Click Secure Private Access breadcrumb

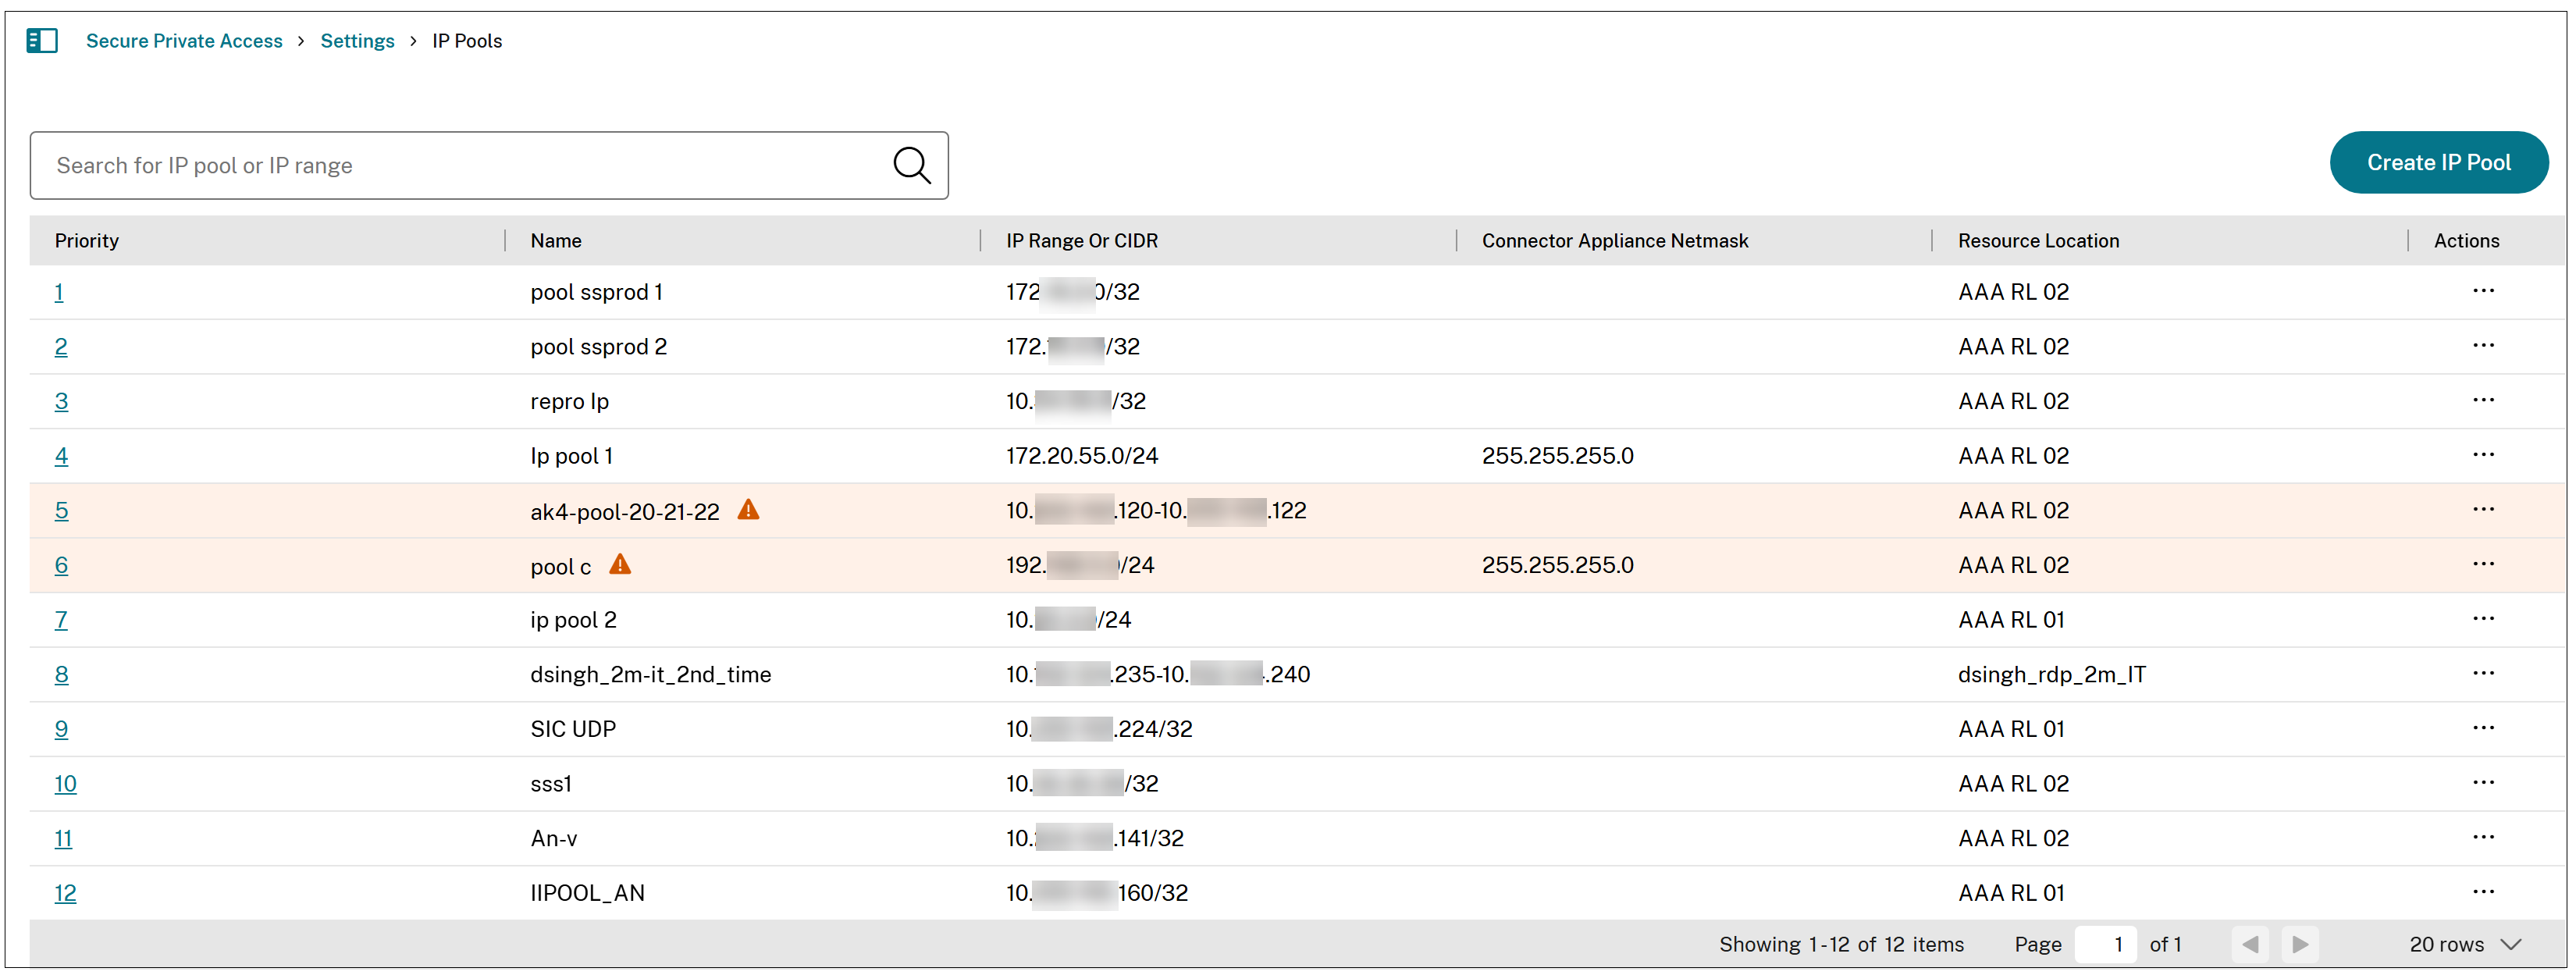coord(184,41)
